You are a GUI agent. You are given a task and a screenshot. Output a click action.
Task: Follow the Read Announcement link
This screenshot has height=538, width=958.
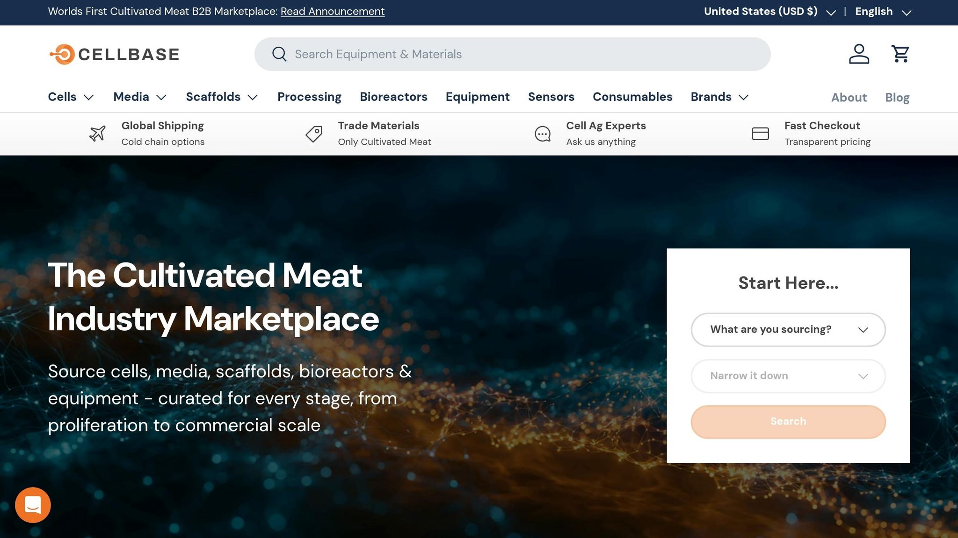[333, 12]
